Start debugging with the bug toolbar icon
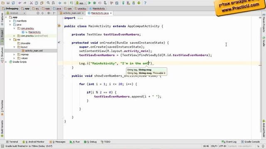The image size is (266, 149). (95, 3)
